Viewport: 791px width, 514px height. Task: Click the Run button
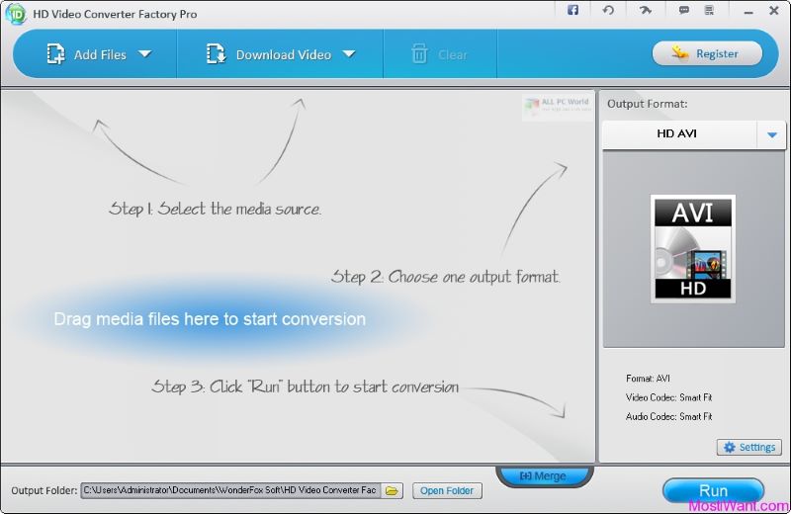[713, 490]
